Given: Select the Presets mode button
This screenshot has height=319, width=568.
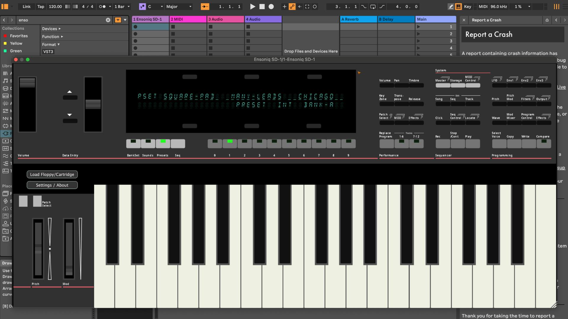Looking at the screenshot, I should pyautogui.click(x=163, y=144).
